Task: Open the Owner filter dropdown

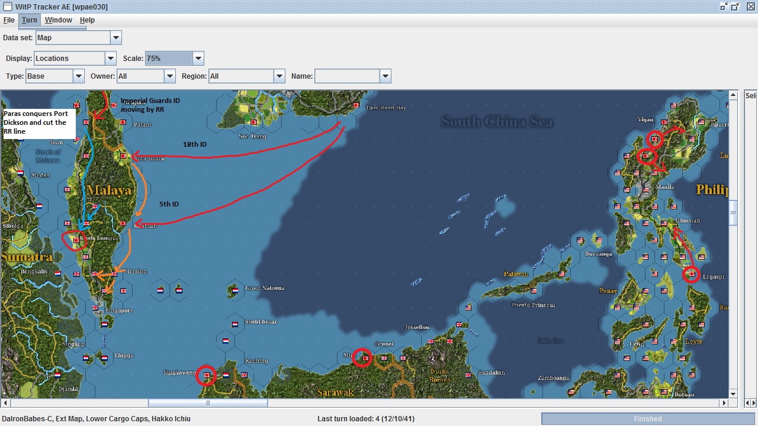Action: click(x=170, y=76)
